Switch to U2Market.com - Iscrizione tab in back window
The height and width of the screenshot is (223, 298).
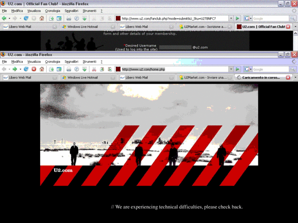coord(204,27)
